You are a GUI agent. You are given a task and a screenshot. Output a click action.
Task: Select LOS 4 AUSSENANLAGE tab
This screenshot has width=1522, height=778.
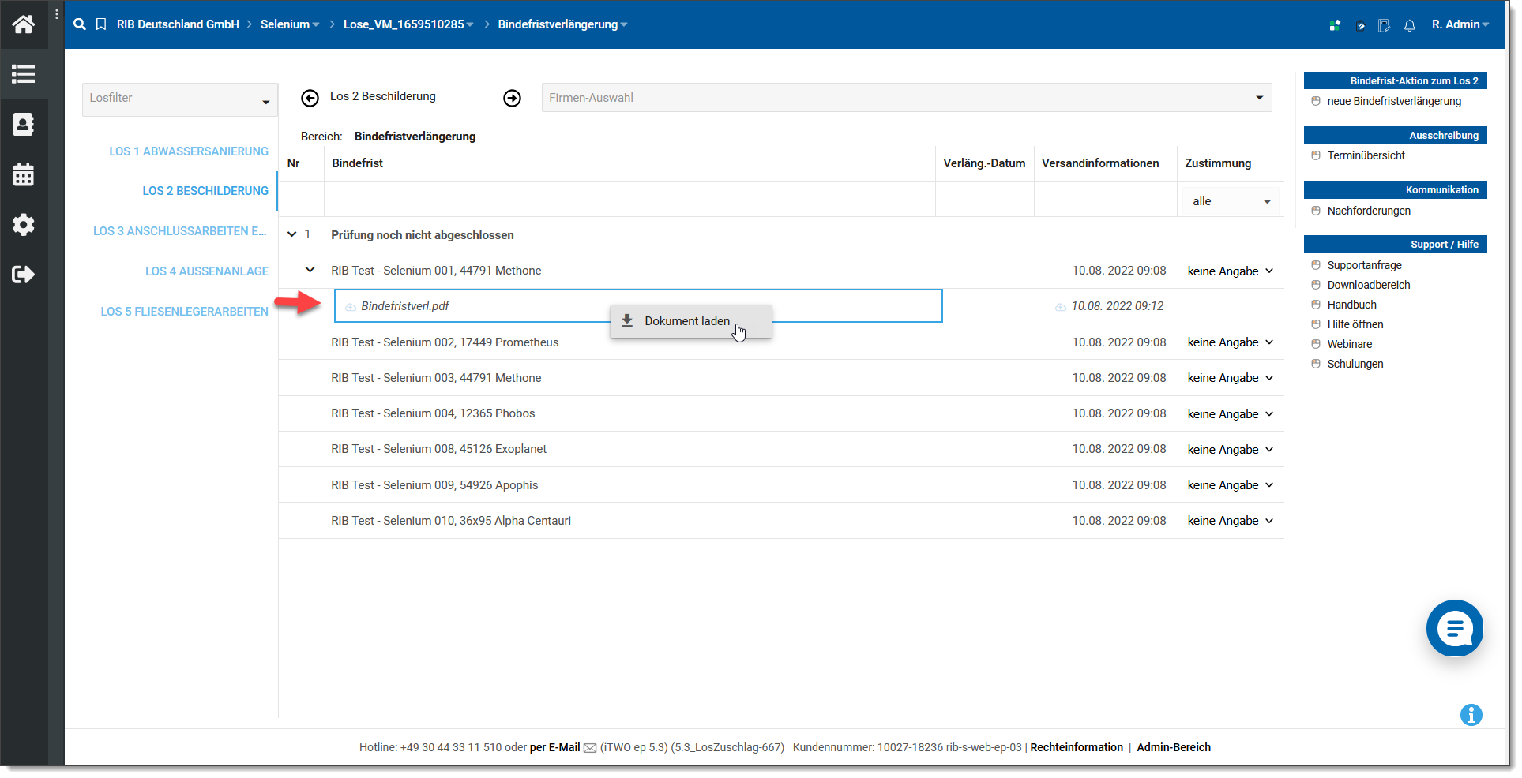click(207, 271)
